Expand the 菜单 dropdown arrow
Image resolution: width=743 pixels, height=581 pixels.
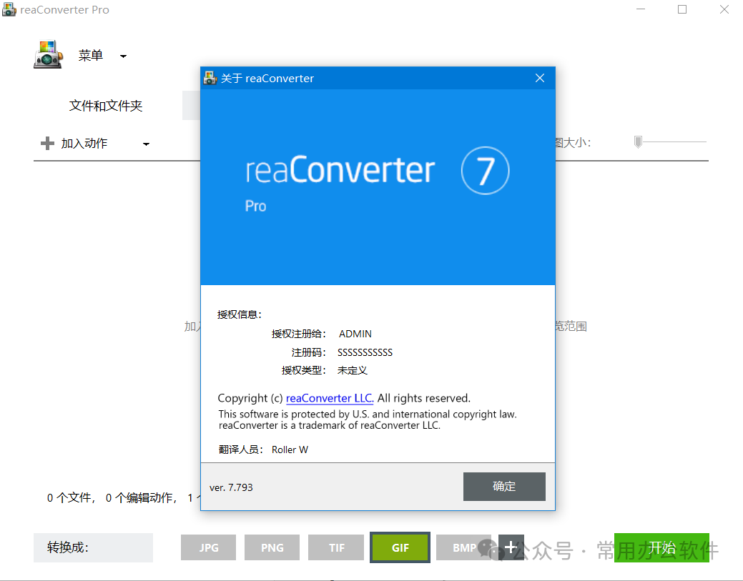tap(123, 56)
